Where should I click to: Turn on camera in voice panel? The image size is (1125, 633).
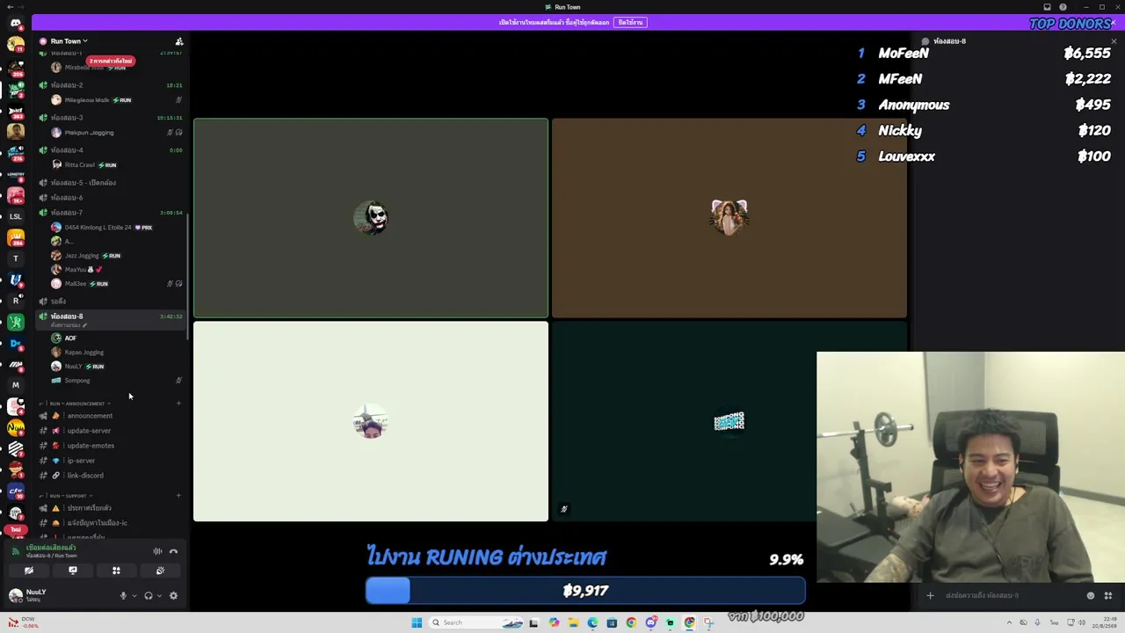(x=29, y=571)
